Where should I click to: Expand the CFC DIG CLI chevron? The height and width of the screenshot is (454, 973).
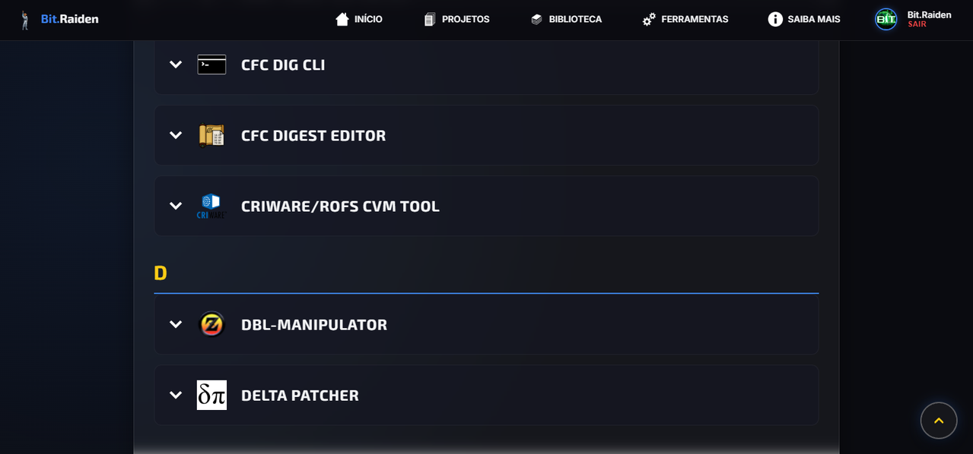(x=176, y=65)
